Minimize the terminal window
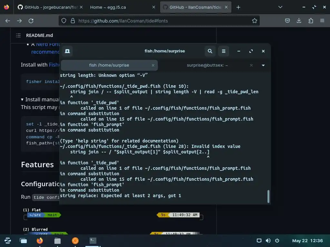This screenshot has width=330, height=247. (x=239, y=51)
